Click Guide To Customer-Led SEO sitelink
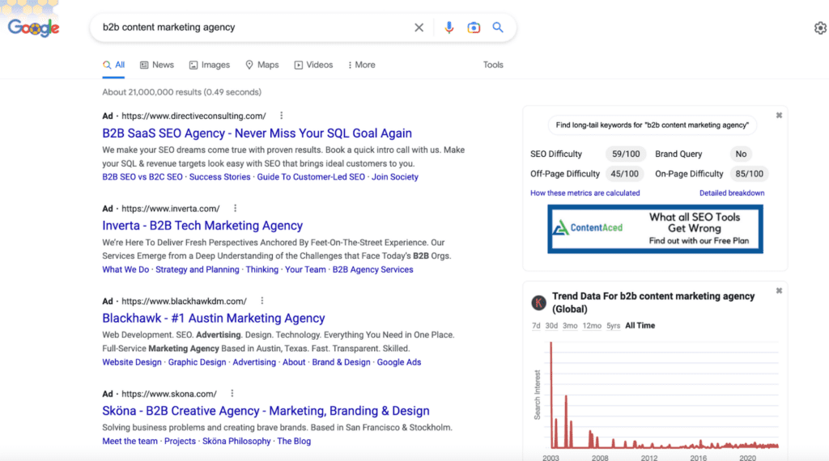Screen dimensions: 829x461 [311, 177]
